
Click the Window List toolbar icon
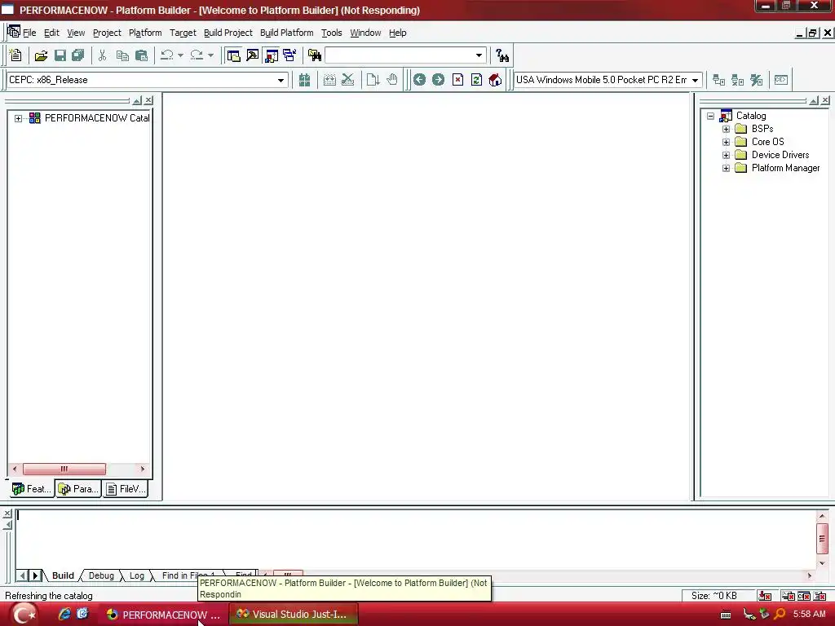click(289, 55)
